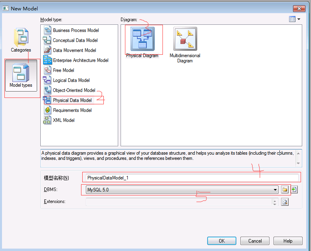
Task: Open view mode dropdown arrow
Action: point(299,19)
